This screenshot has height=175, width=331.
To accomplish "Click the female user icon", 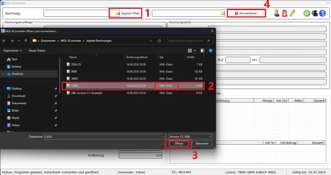I will [x=284, y=13].
